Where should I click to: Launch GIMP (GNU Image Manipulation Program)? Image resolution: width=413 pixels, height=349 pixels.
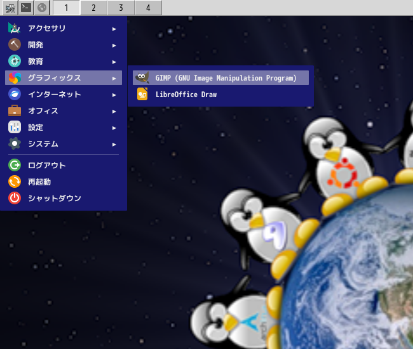220,77
